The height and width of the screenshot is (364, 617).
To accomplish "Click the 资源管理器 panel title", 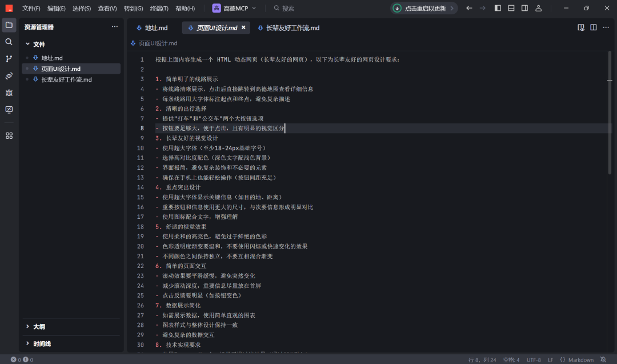I will 39,27.
